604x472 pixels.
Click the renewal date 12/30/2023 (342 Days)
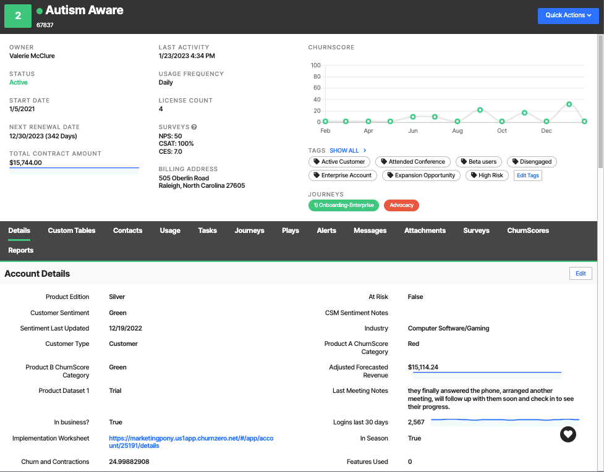[43, 136]
